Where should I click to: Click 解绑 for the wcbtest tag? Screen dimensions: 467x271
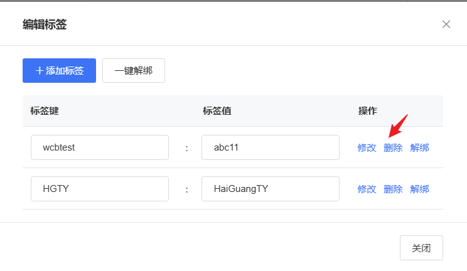point(419,147)
